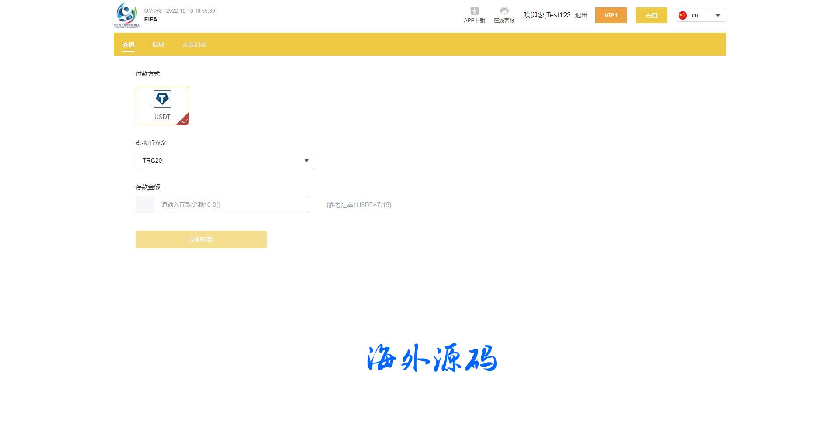Click the Tether USDT coin icon
840x422 pixels.
pyautogui.click(x=162, y=99)
